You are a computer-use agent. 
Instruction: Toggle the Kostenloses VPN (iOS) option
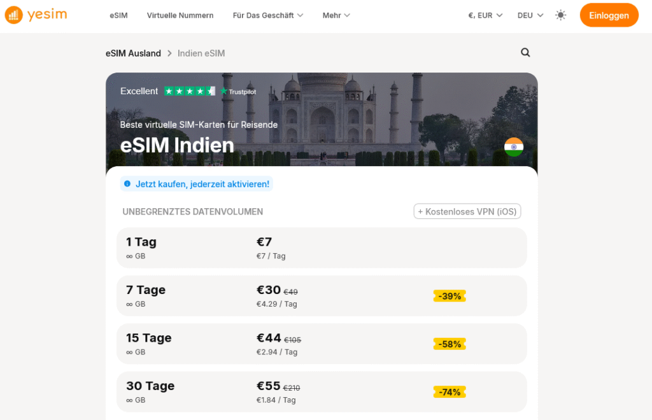click(x=467, y=211)
